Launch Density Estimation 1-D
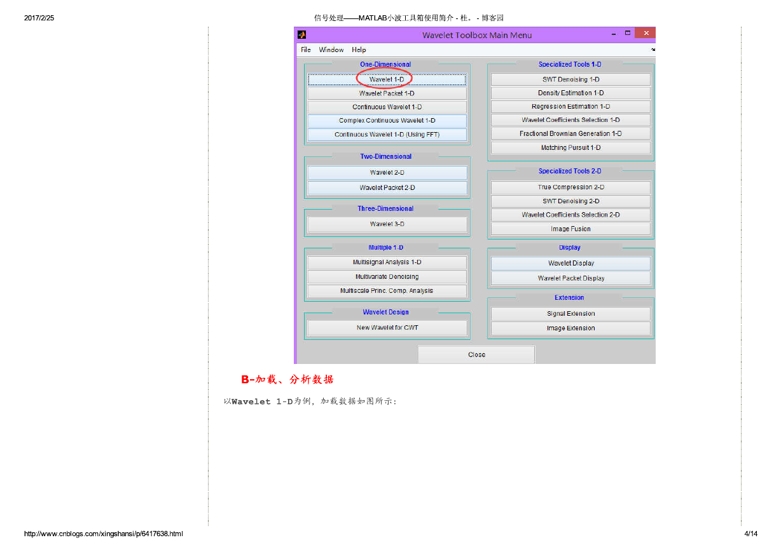The width and height of the screenshot is (781, 552). click(570, 93)
